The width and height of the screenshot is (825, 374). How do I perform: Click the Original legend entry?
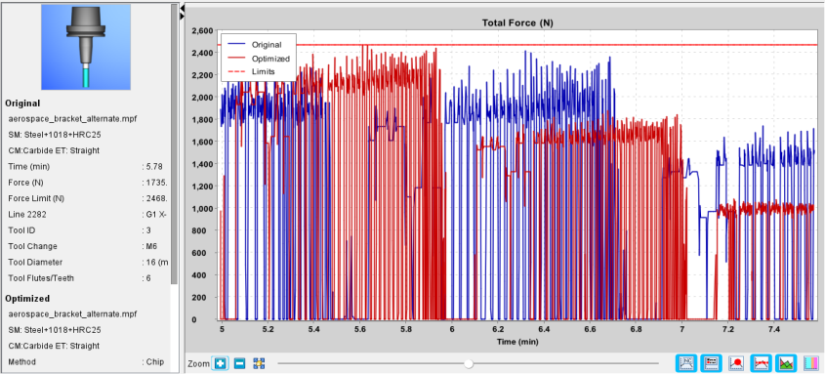point(259,45)
